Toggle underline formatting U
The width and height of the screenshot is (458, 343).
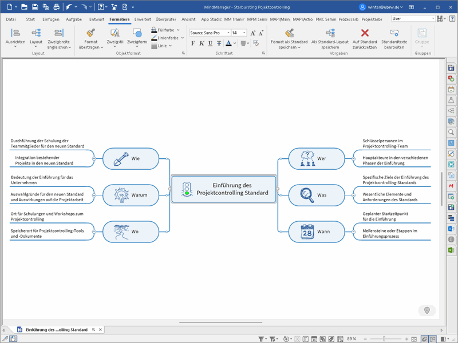(210, 43)
